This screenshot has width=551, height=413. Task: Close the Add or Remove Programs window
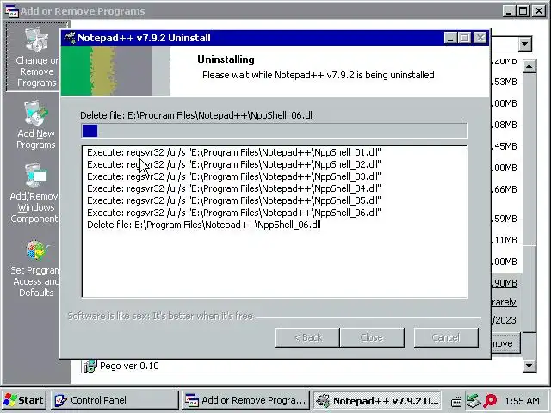538,11
